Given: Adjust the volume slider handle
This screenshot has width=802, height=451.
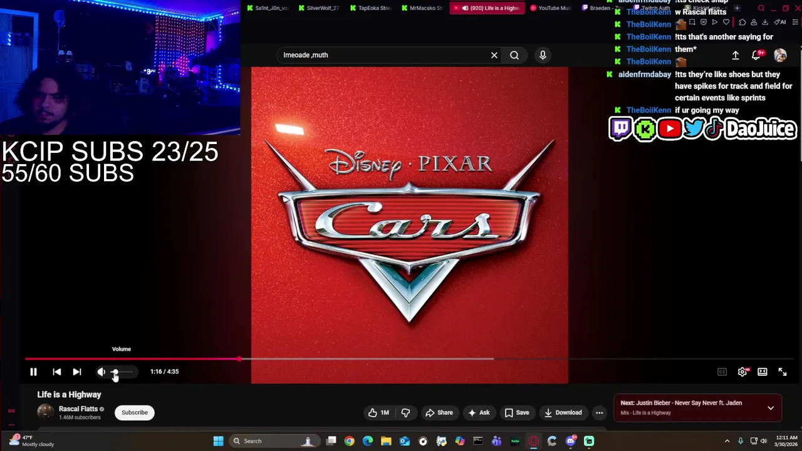Looking at the screenshot, I should [x=115, y=371].
